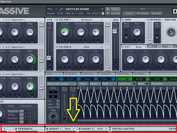Grab the 4 Env modulation crosshair handle
Screen dimensions: 177x133
[113, 79]
